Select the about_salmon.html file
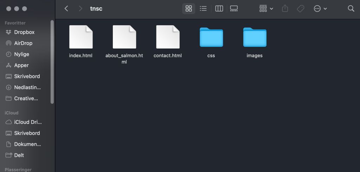 click(124, 37)
